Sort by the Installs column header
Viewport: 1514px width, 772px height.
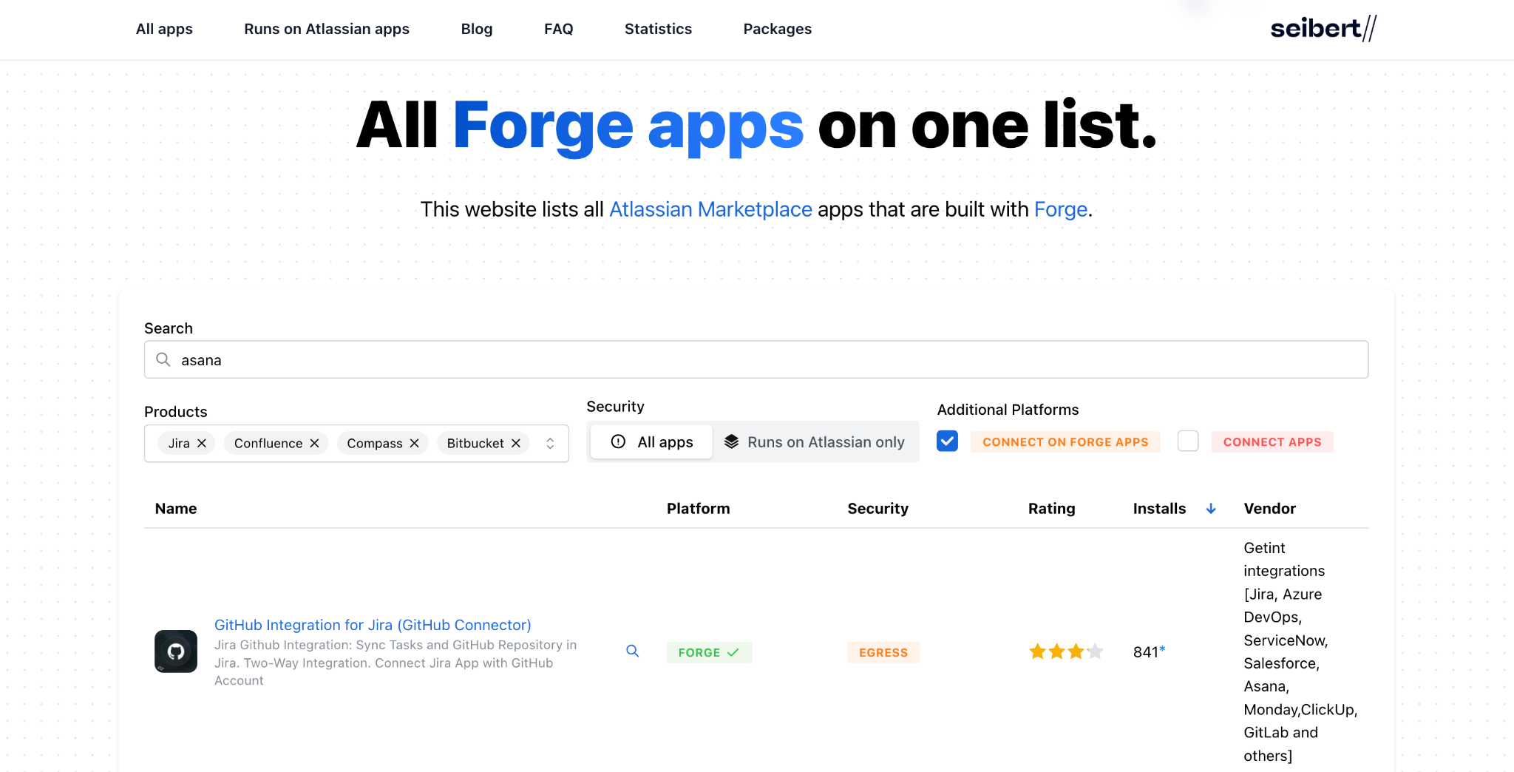coord(1159,509)
